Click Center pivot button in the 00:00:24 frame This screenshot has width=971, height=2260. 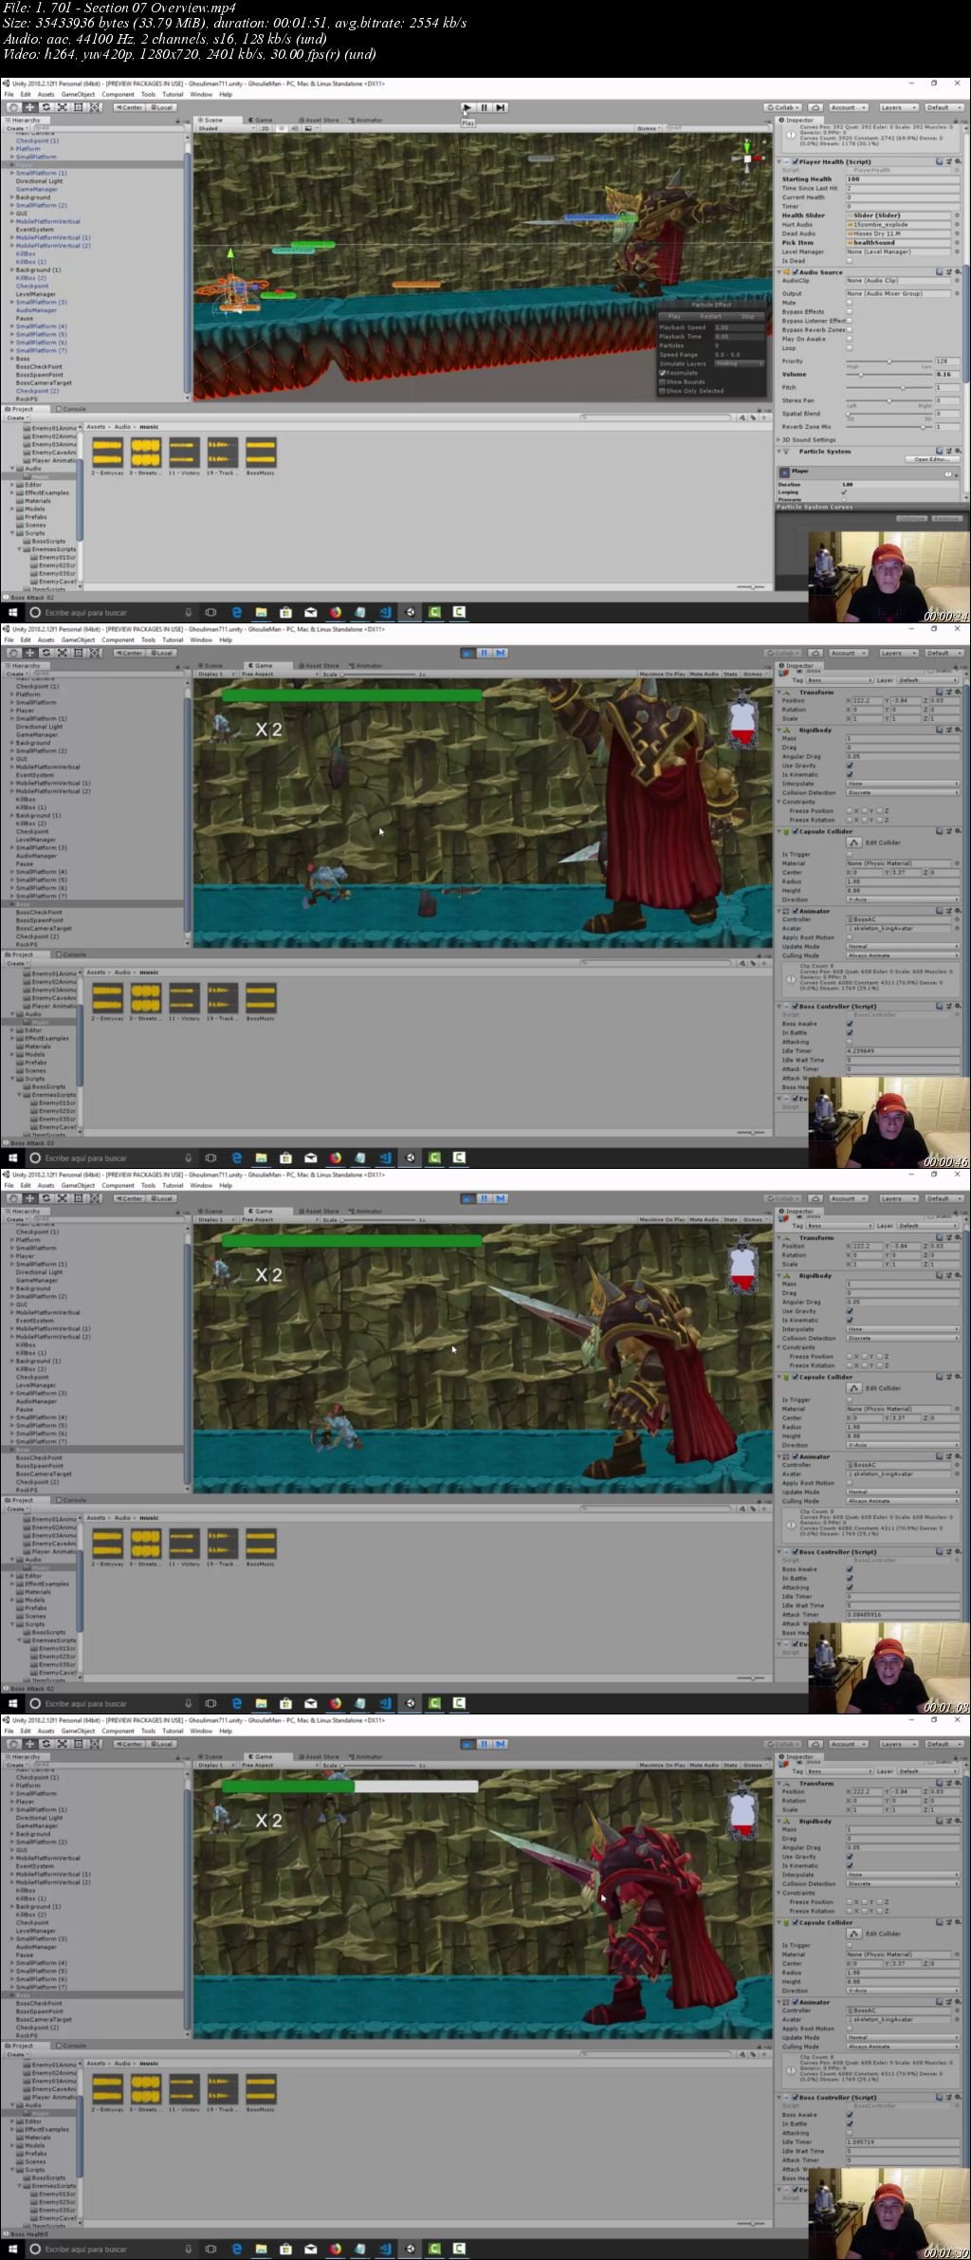tap(129, 107)
